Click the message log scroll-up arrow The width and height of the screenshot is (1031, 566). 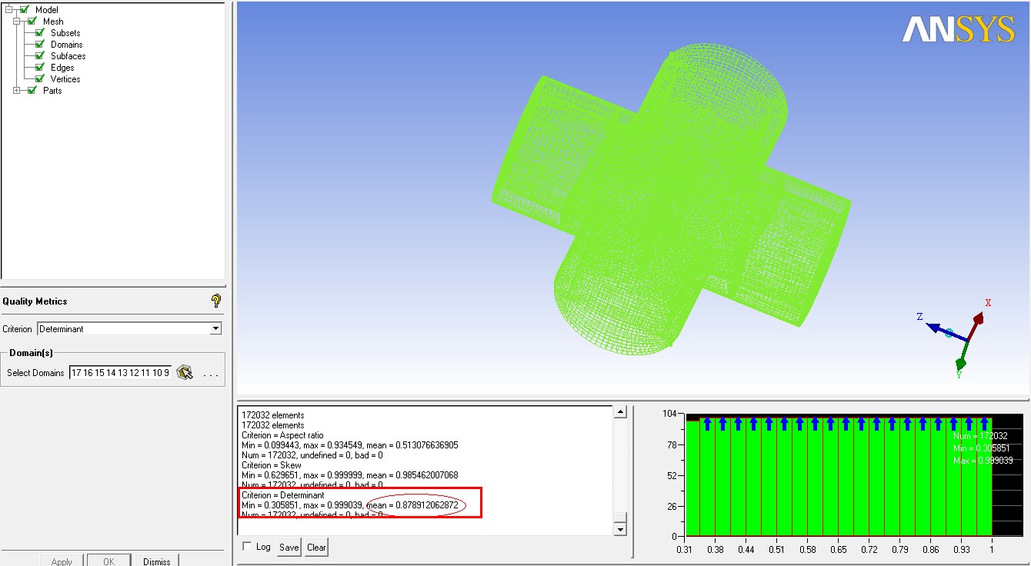coord(620,413)
